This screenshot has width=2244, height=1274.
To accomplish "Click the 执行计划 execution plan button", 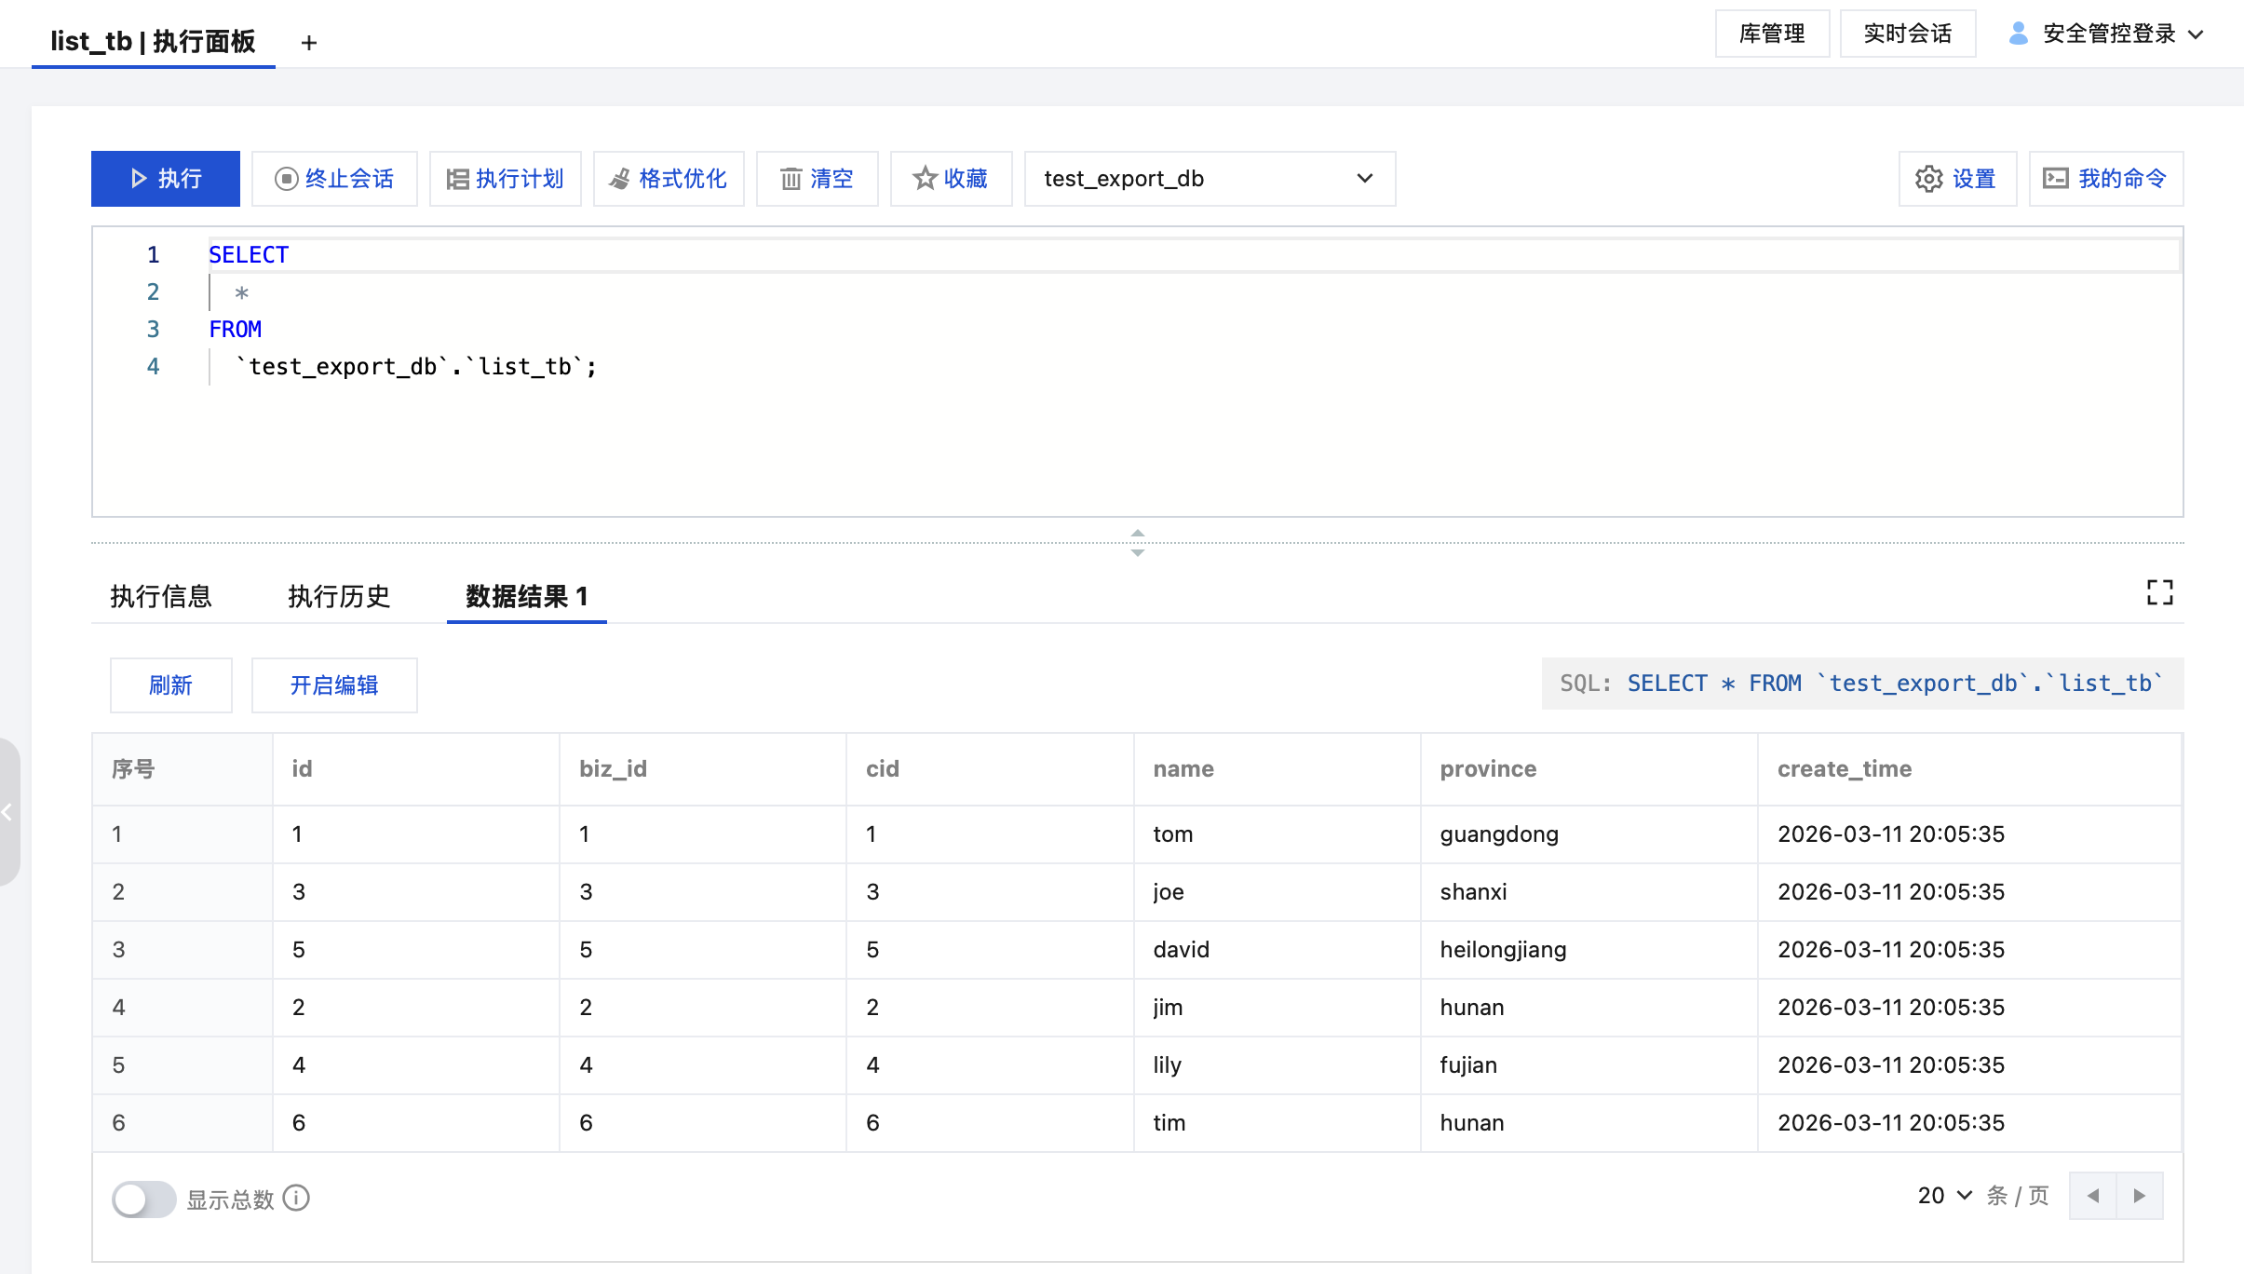I will pyautogui.click(x=506, y=179).
